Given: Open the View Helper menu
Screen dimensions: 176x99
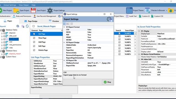Looking at the screenshot, I should [24, 5].
